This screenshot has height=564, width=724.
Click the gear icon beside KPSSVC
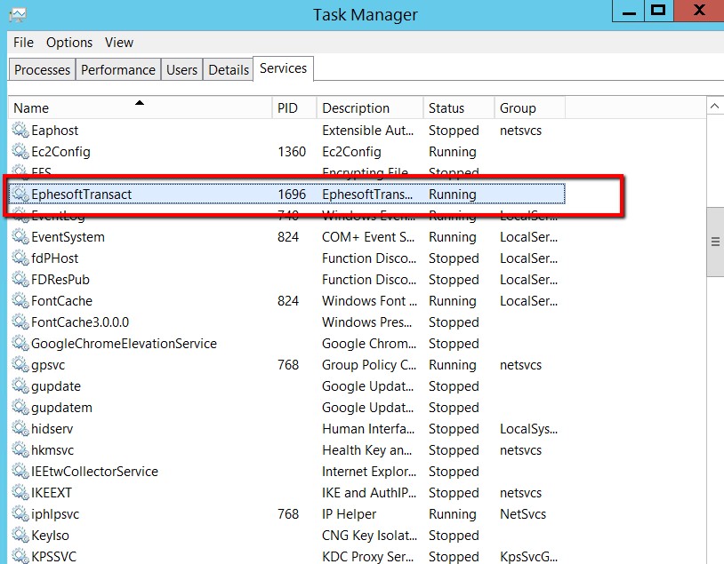(20, 556)
